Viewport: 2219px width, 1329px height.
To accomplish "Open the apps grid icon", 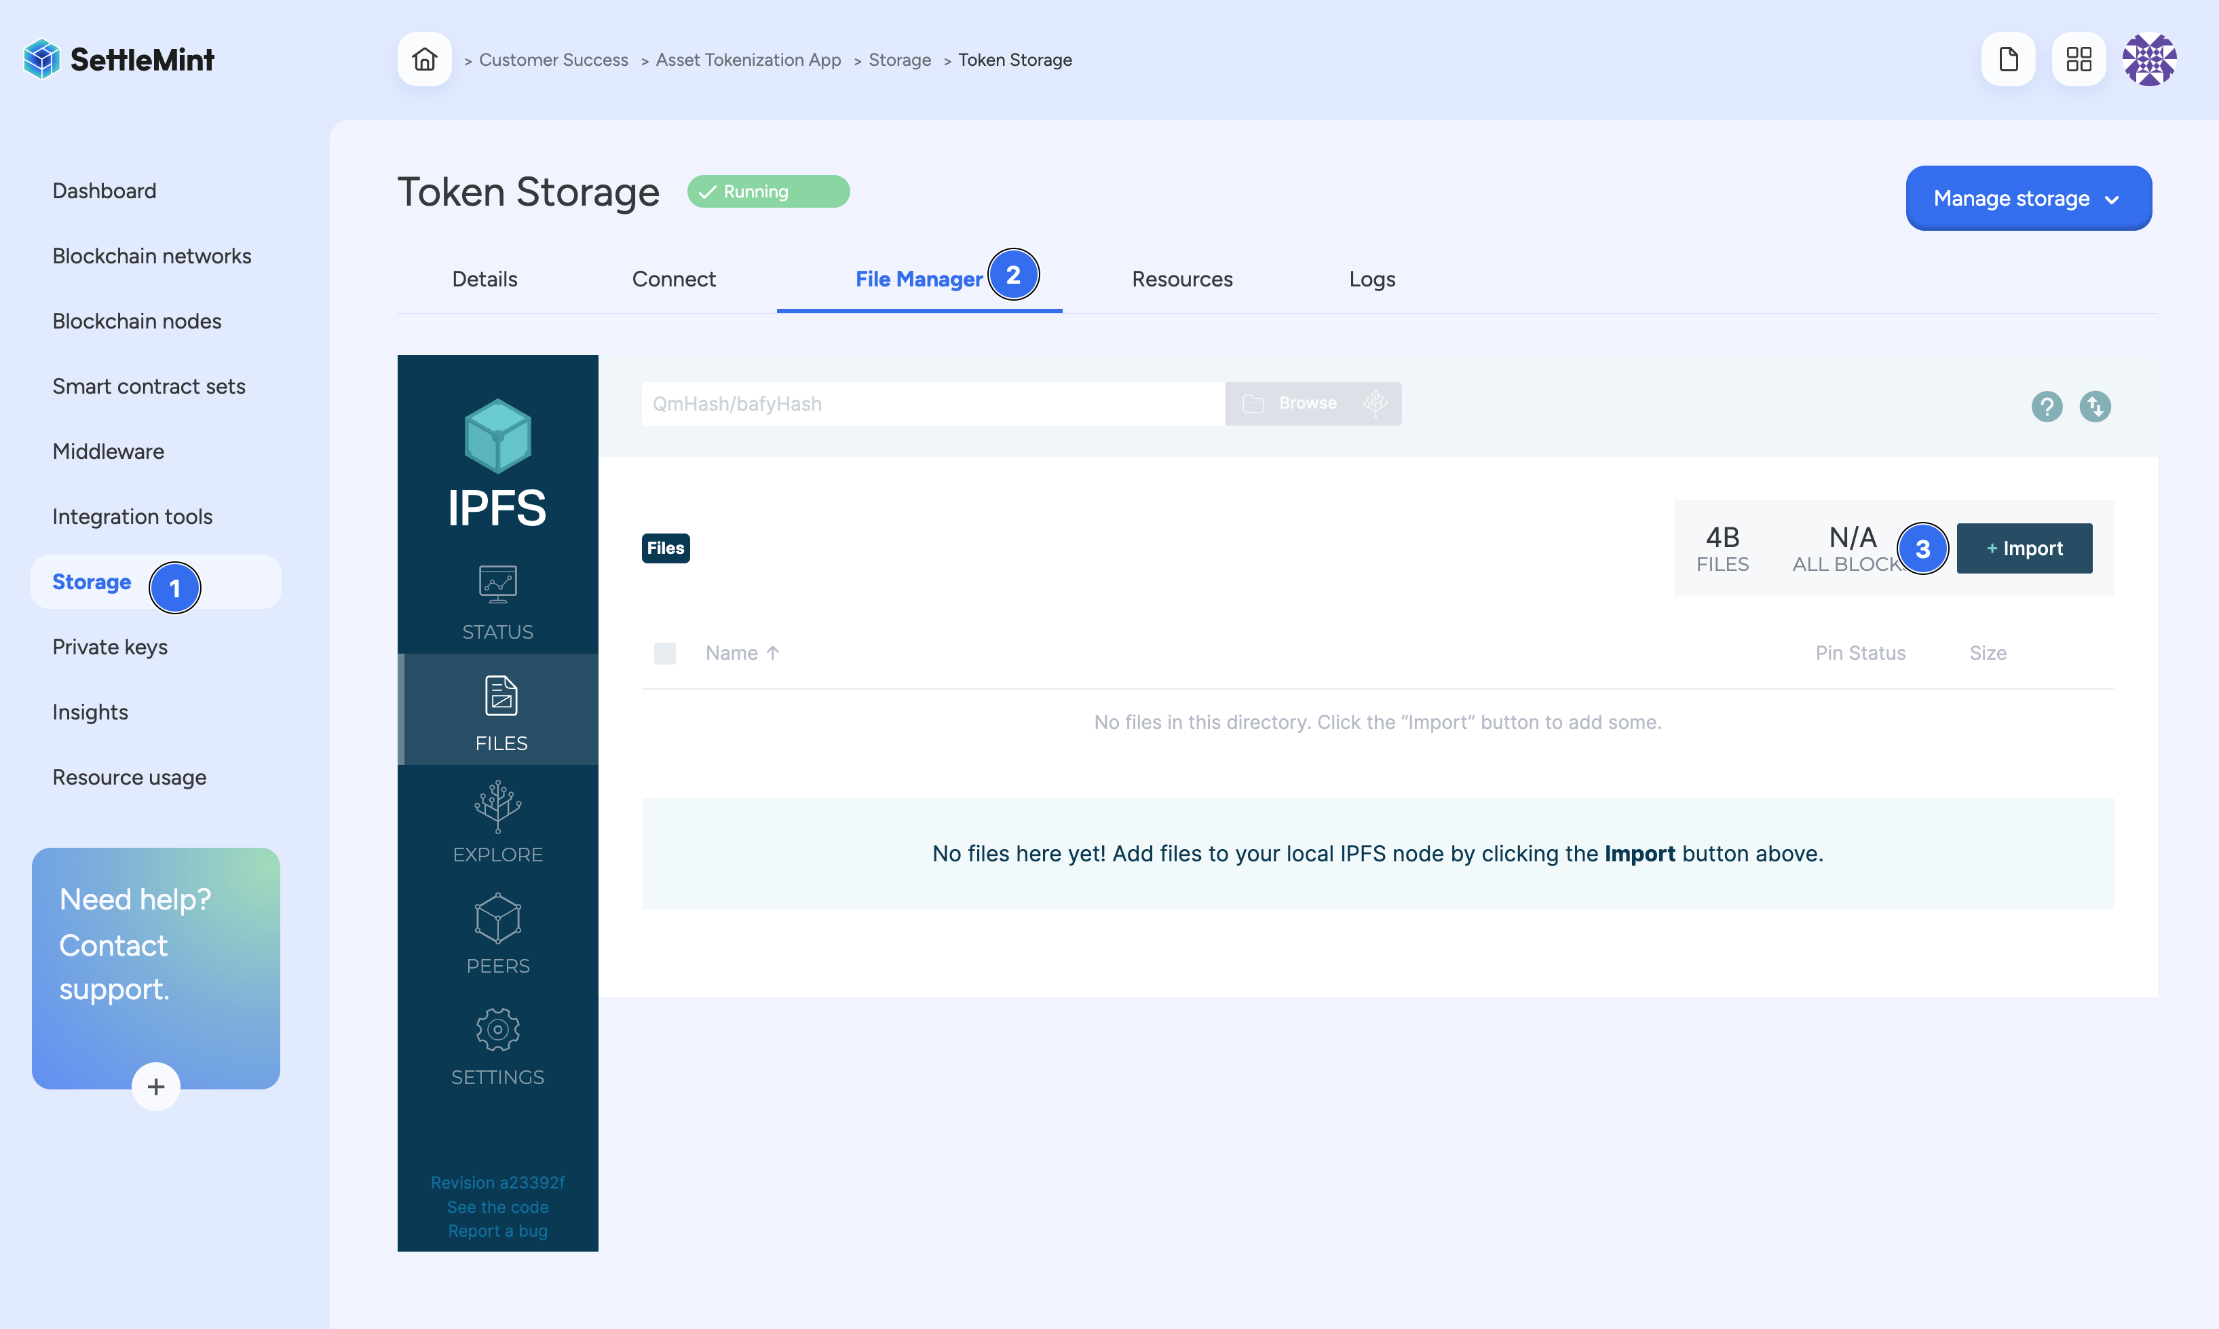I will click(2079, 58).
